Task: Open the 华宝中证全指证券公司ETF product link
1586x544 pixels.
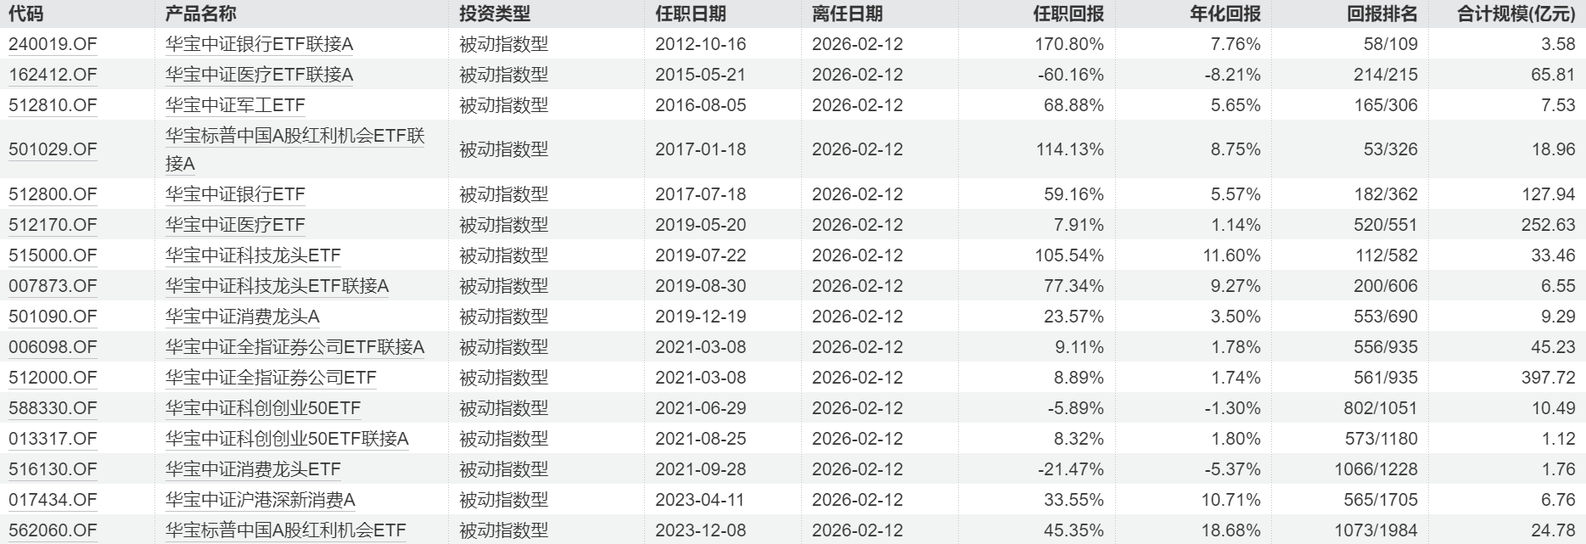Action: point(271,378)
